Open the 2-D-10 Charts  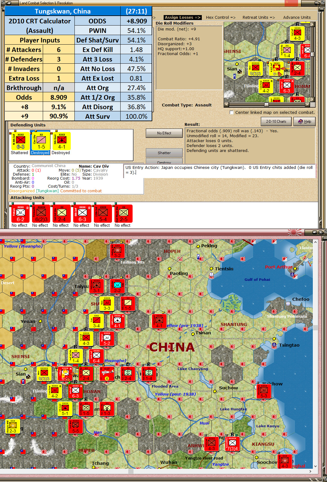(x=276, y=121)
